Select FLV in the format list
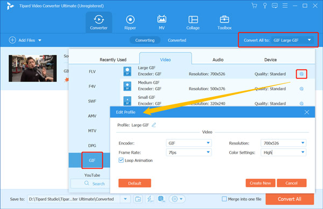The width and height of the screenshot is (323, 209). [92, 71]
